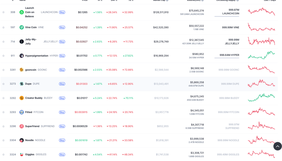Click the Fitted logo icon

point(22,112)
